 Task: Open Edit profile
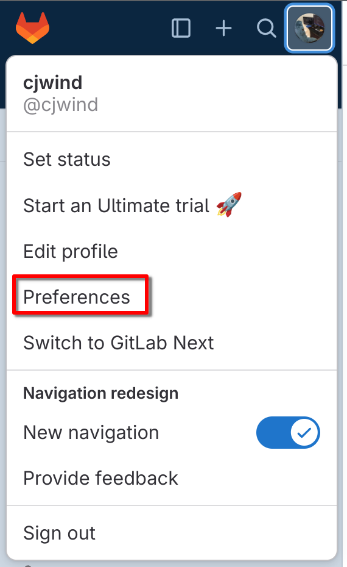172,251
